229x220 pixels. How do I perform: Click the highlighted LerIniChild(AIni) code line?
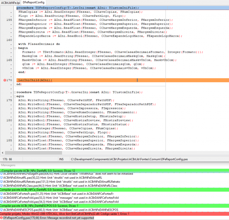tap(123, 80)
